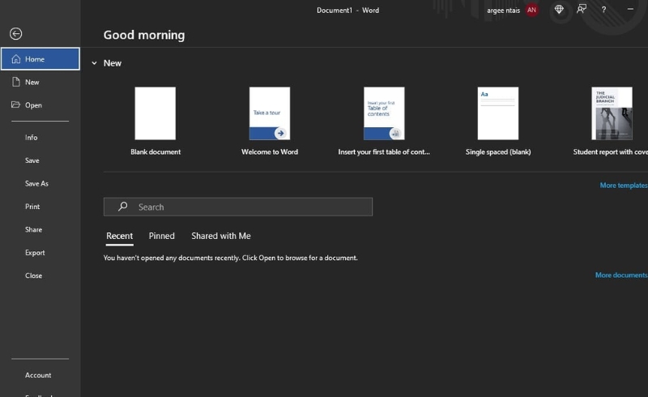Switch to the Pinned tab
This screenshot has width=648, height=397.
pyautogui.click(x=161, y=236)
